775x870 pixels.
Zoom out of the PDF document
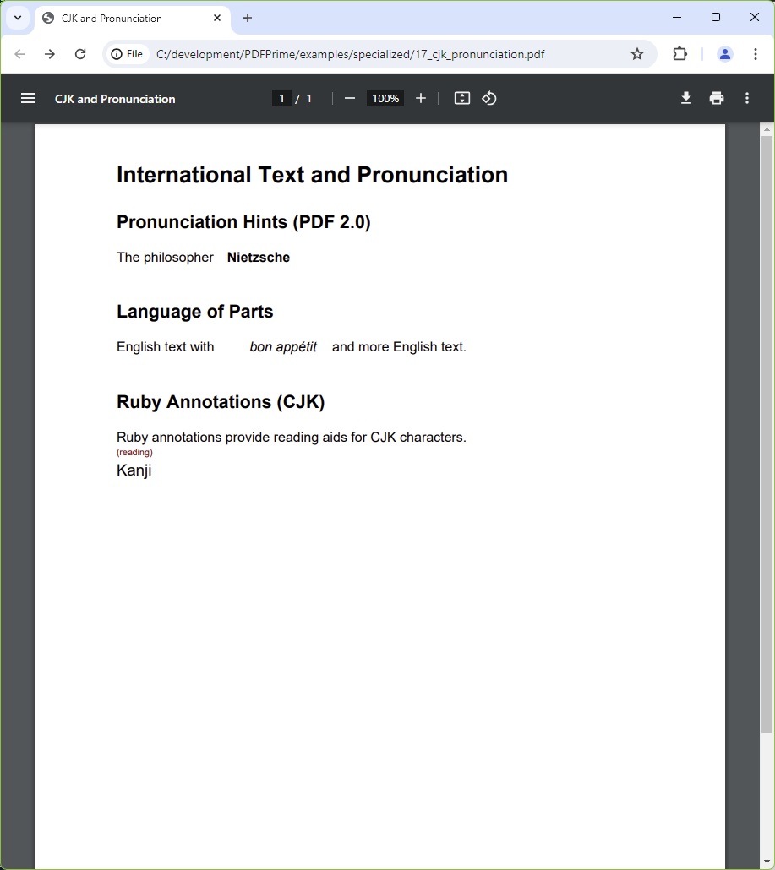(x=349, y=98)
